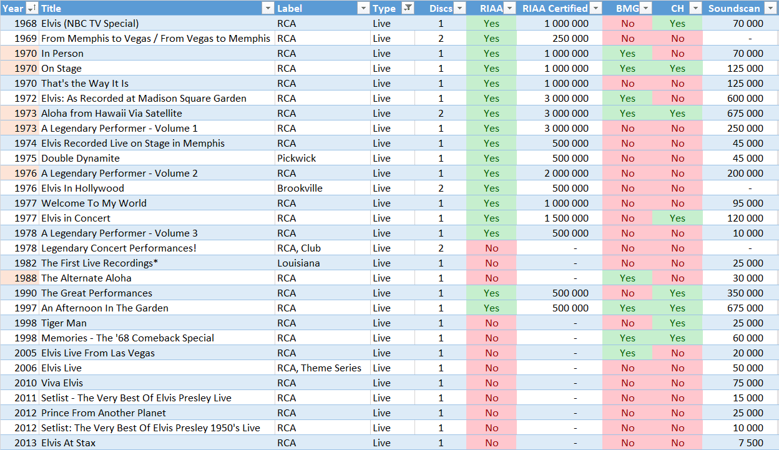779x450 pixels.
Task: Select the year cell '1968'
Action: (x=19, y=23)
